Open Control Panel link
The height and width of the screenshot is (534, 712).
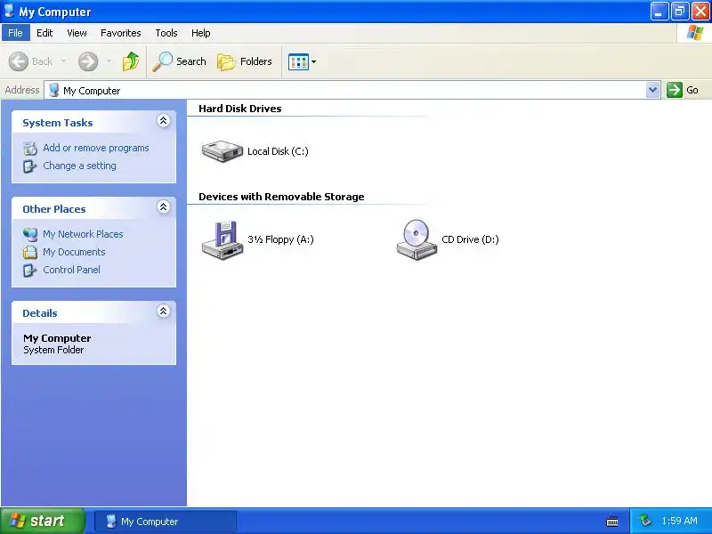pyautogui.click(x=72, y=270)
